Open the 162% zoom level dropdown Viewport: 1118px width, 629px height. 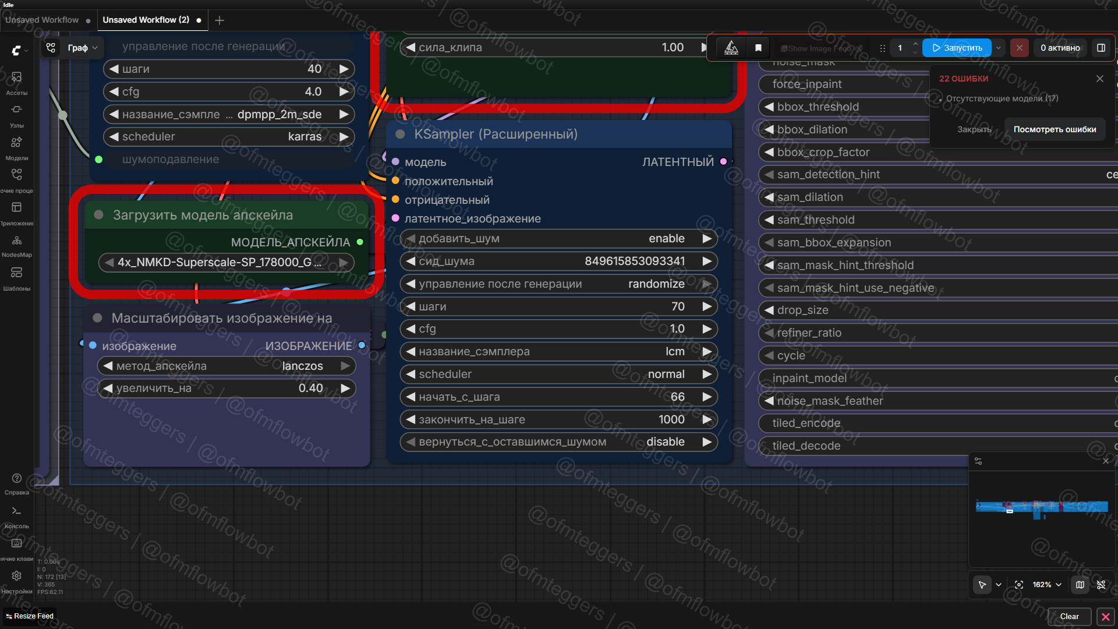click(x=1046, y=585)
